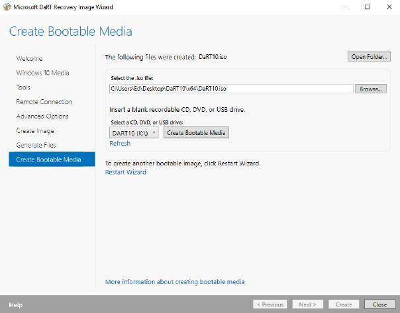Maximize the wizard window
This screenshot has height=313, width=400.
coord(367,7)
